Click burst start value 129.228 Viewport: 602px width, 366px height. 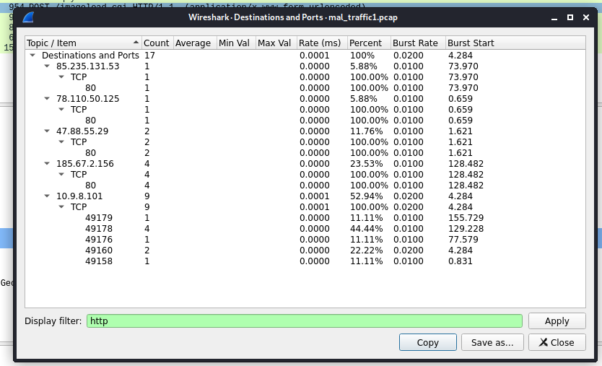point(466,229)
